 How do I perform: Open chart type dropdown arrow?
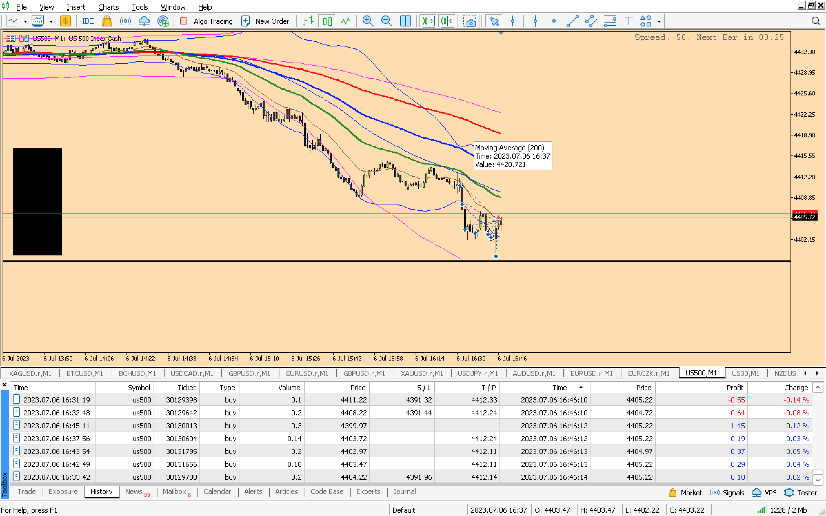tap(25, 21)
